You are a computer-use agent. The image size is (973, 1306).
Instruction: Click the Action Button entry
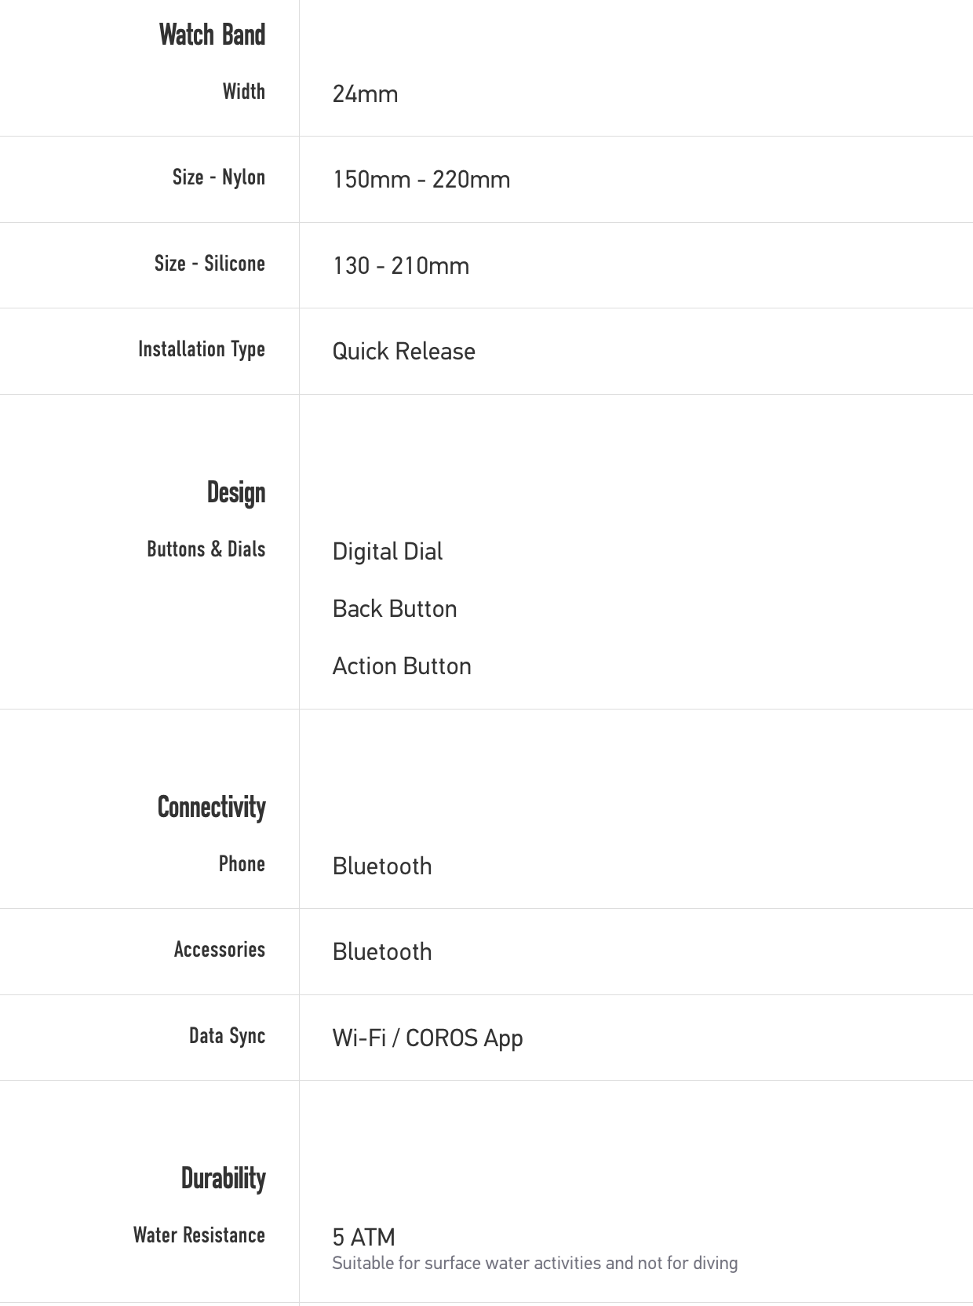point(402,666)
